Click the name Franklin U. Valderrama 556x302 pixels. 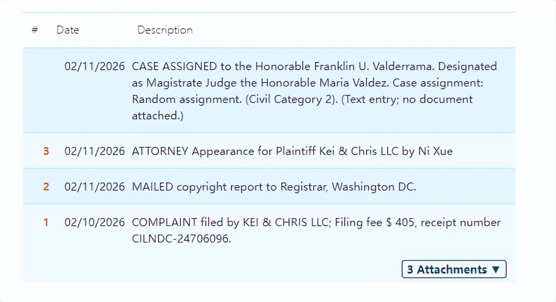click(373, 66)
